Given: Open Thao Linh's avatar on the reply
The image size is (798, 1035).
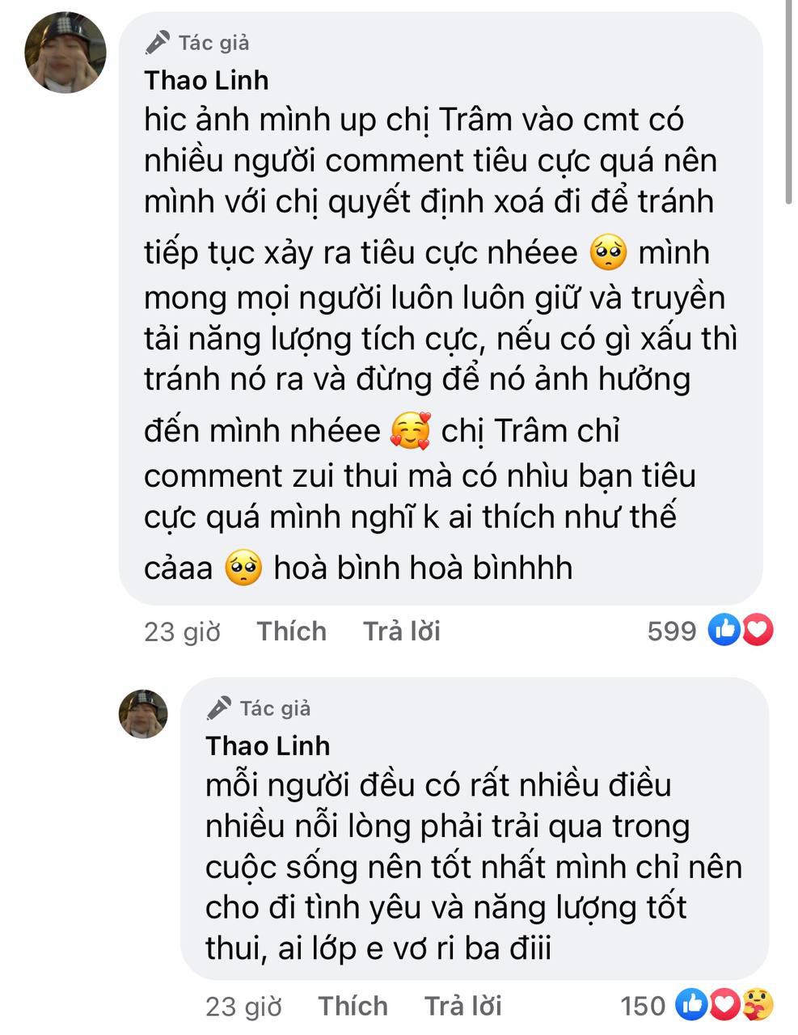Looking at the screenshot, I should coord(143,714).
